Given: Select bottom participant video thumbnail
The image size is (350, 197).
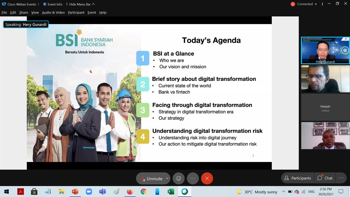Looking at the screenshot, I should (325, 135).
